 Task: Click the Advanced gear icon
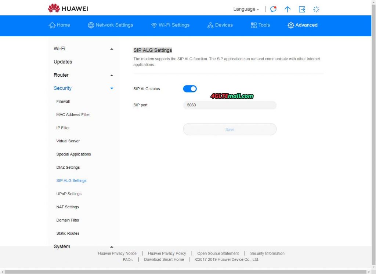(291, 25)
